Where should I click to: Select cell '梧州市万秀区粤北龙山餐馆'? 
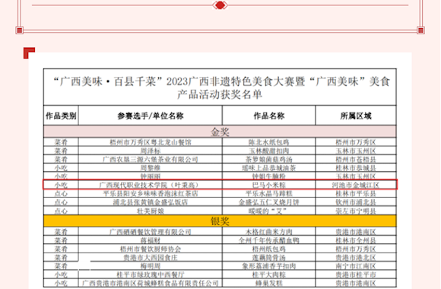pos(151,142)
